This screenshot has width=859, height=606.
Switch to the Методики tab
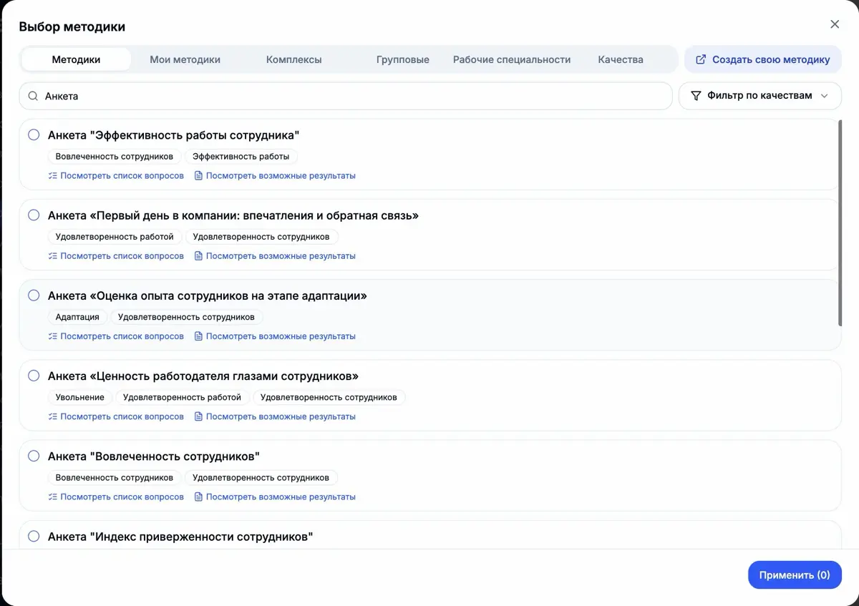click(76, 59)
